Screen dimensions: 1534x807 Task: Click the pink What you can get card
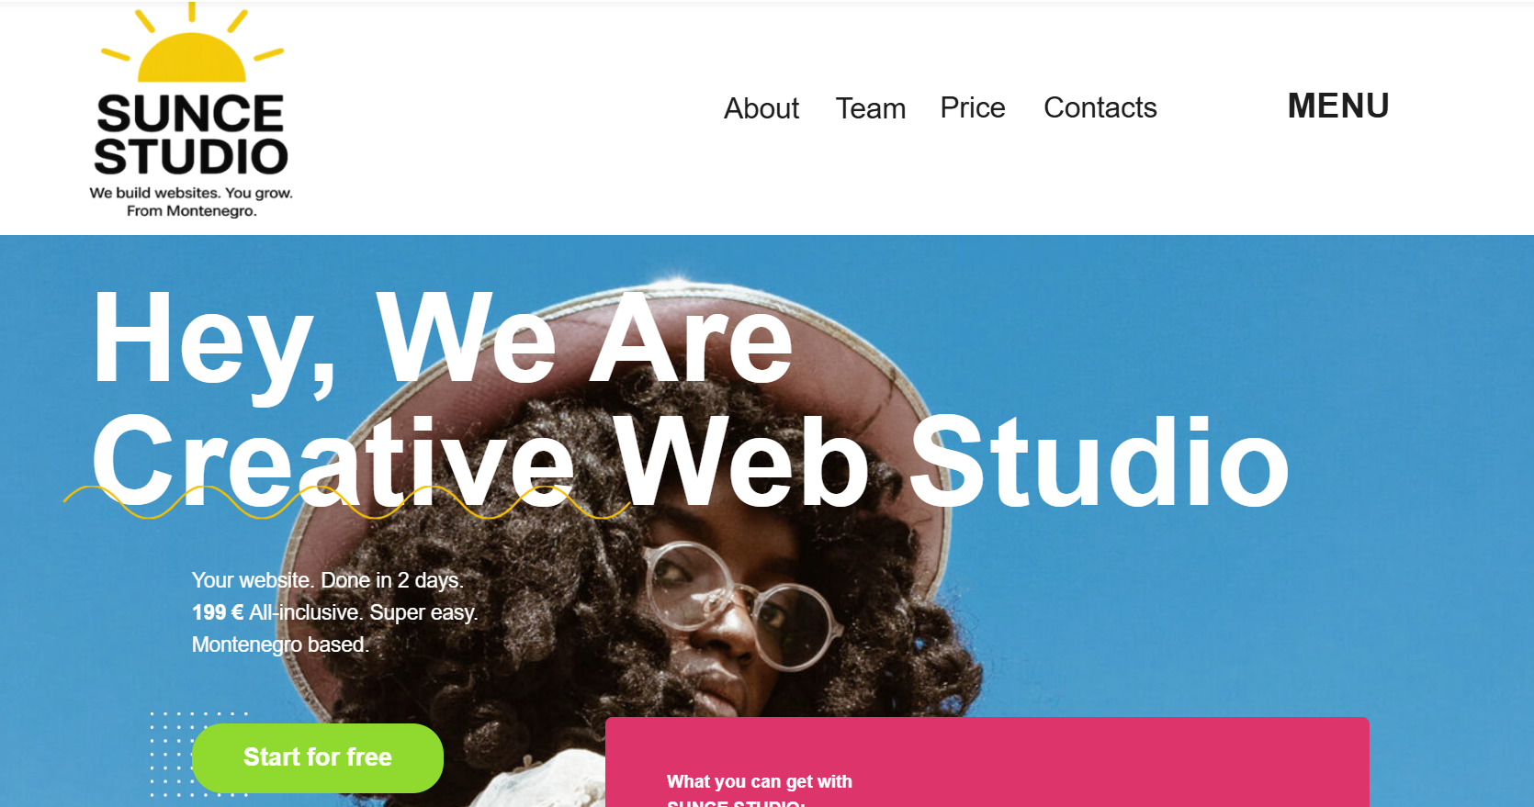(987, 762)
